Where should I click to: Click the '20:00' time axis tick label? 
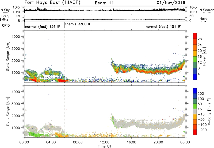pyautogui.click(x=158, y=142)
